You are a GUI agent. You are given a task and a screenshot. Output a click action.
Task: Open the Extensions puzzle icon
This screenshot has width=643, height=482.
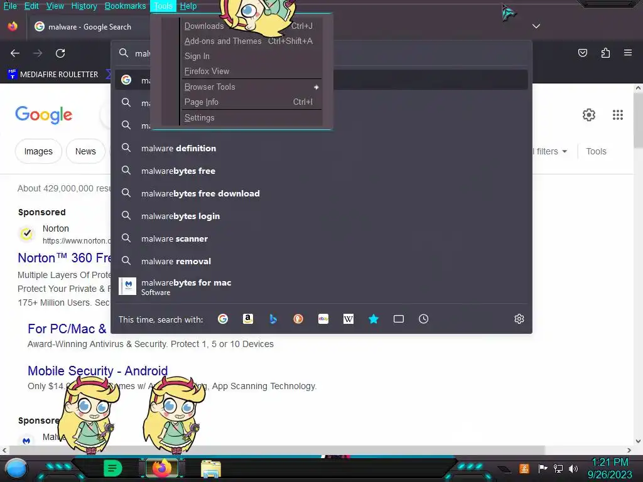[x=605, y=53]
